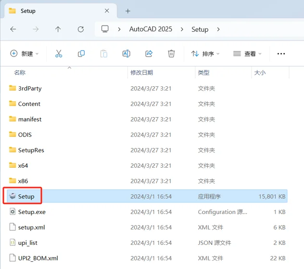304x269 pixels.
Task: Select the manifest folder name
Action: point(30,120)
